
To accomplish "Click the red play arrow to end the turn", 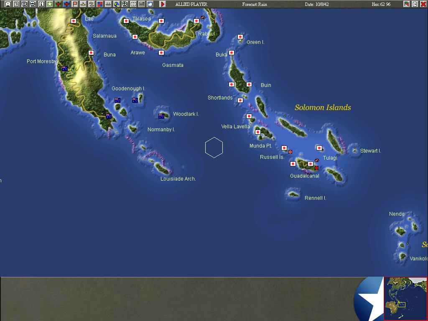I will tap(163, 4).
